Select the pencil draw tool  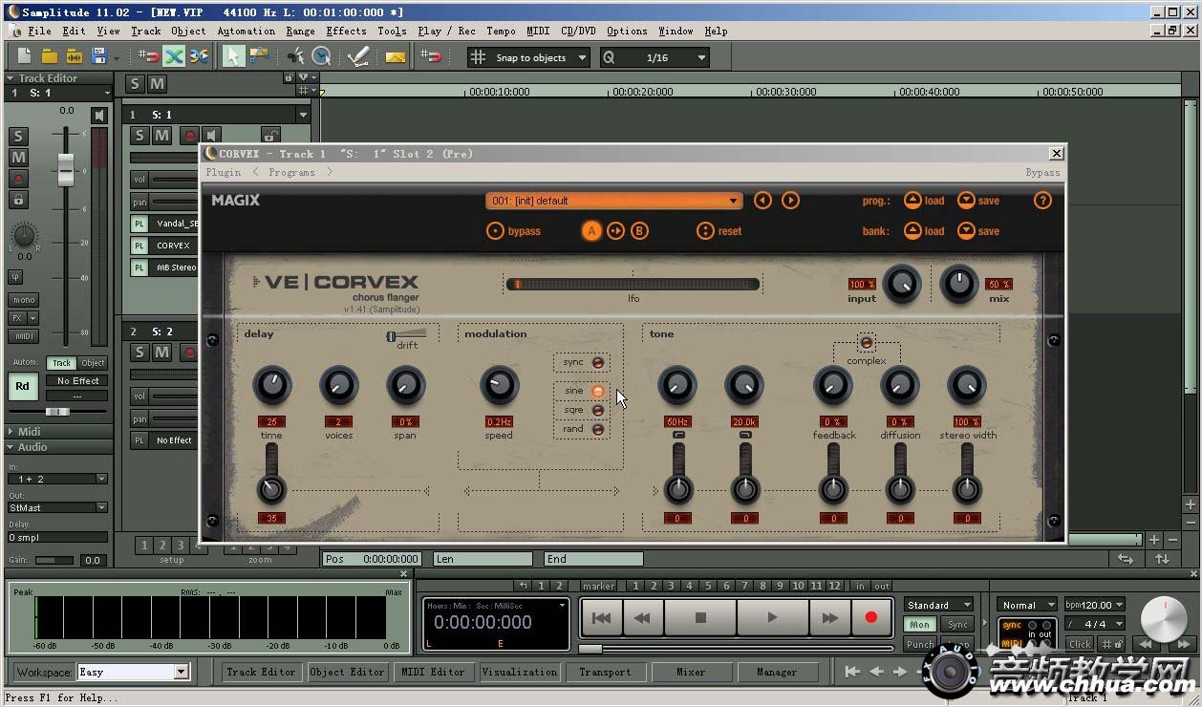(358, 57)
